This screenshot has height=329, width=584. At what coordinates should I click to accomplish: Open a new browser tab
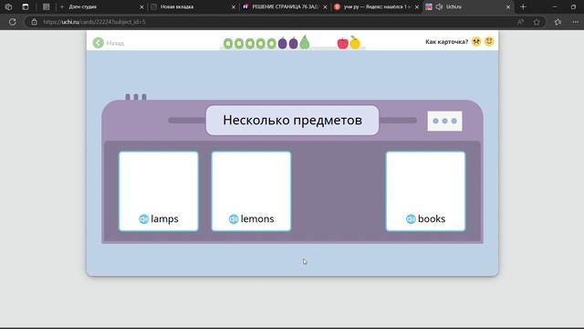(523, 6)
